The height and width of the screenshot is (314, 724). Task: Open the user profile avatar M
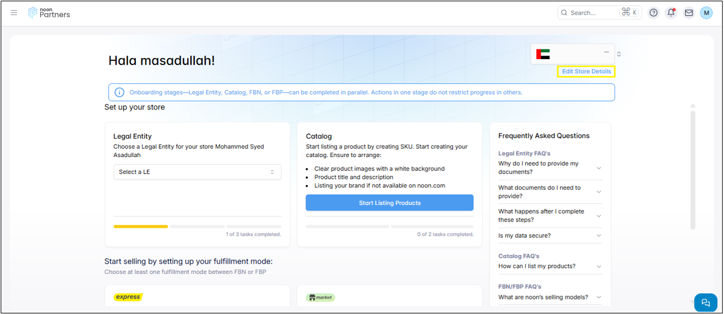[706, 13]
